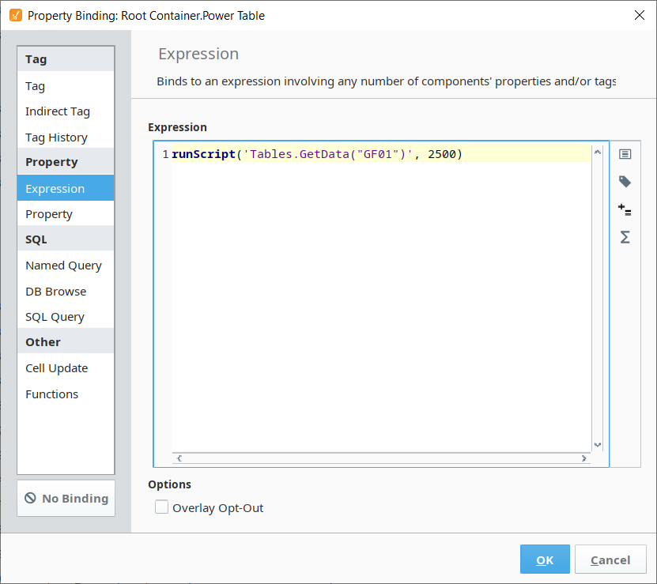Select the Cell Update binding

tap(57, 368)
